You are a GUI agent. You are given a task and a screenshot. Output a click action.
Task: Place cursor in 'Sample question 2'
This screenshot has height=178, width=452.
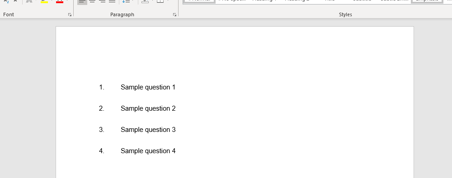[148, 108]
